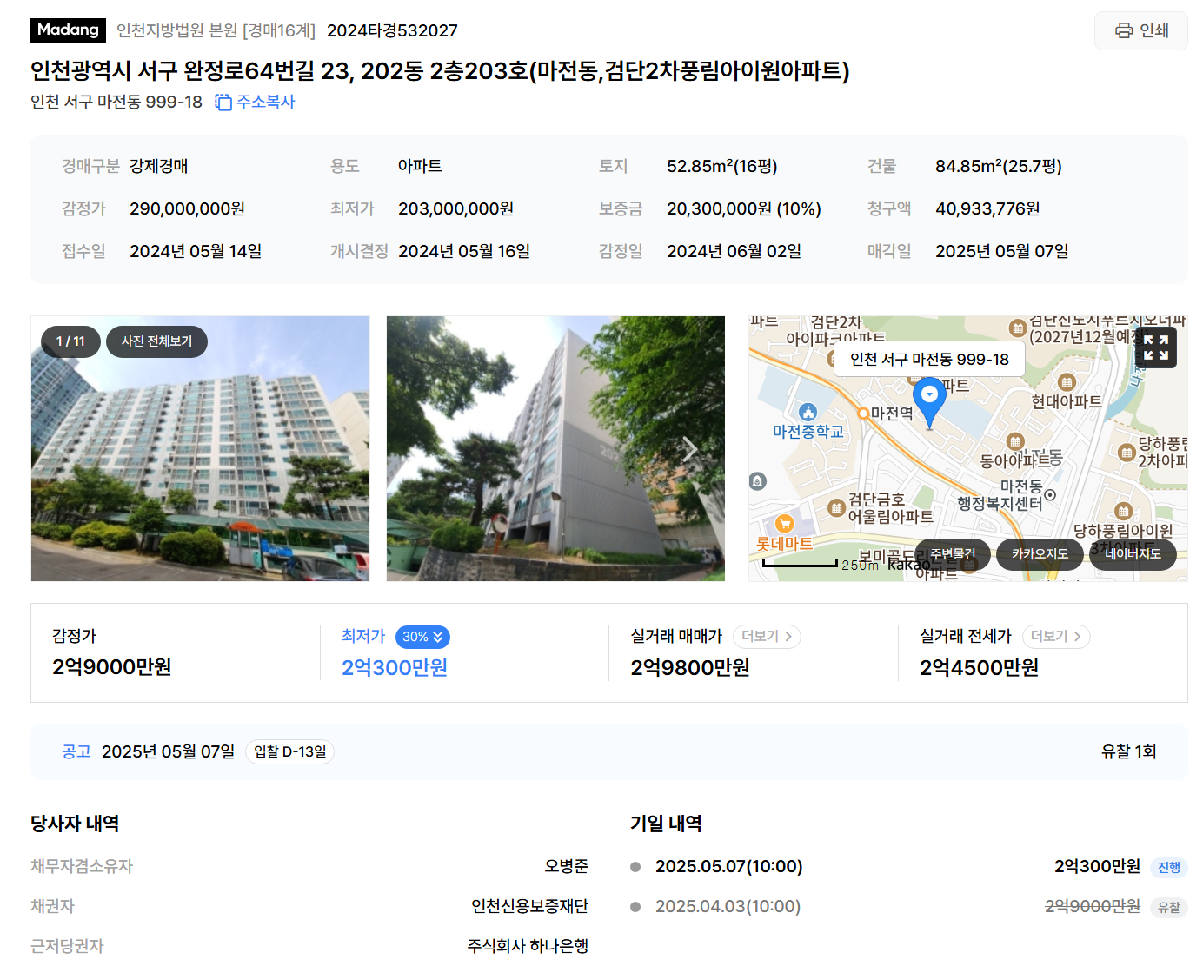Copy address with 주소복사 link
The height and width of the screenshot is (966, 1203).
[265, 102]
